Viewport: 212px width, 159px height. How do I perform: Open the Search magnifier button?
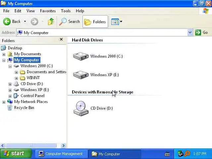pos(69,22)
